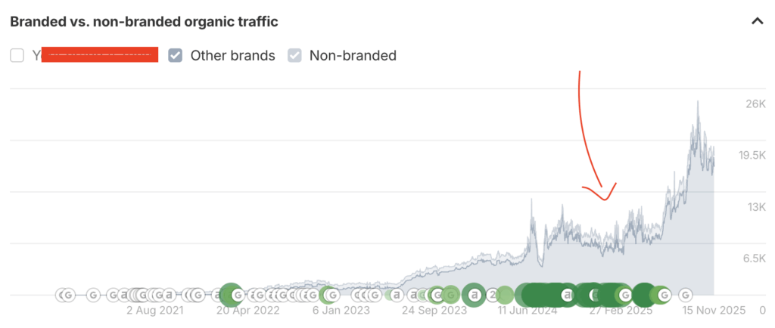Click the traffic peak near 26K on chart
This screenshot has height=328, width=775.
[697, 104]
